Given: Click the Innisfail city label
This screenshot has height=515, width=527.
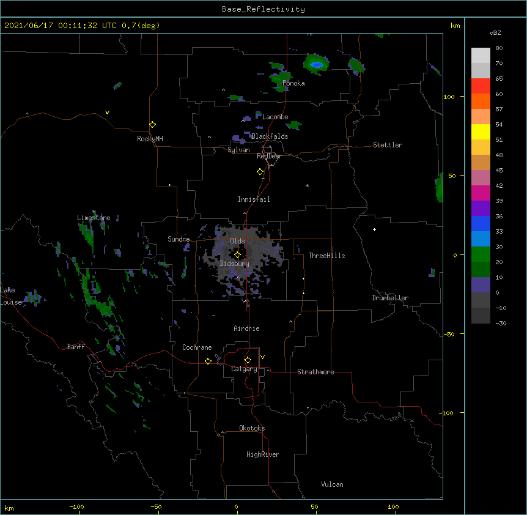Looking at the screenshot, I should (x=254, y=199).
